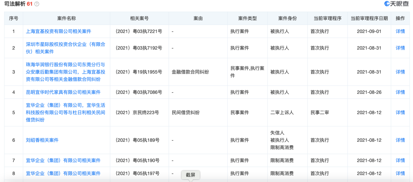Click 详情 for case 粤03执7086号
The image size is (413, 182).
(400, 92)
